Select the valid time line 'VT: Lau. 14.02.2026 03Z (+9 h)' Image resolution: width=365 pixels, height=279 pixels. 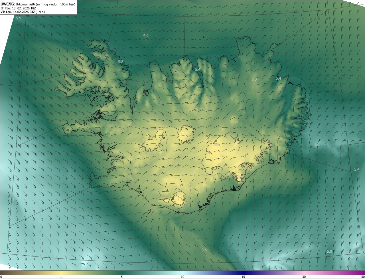coord(23,12)
